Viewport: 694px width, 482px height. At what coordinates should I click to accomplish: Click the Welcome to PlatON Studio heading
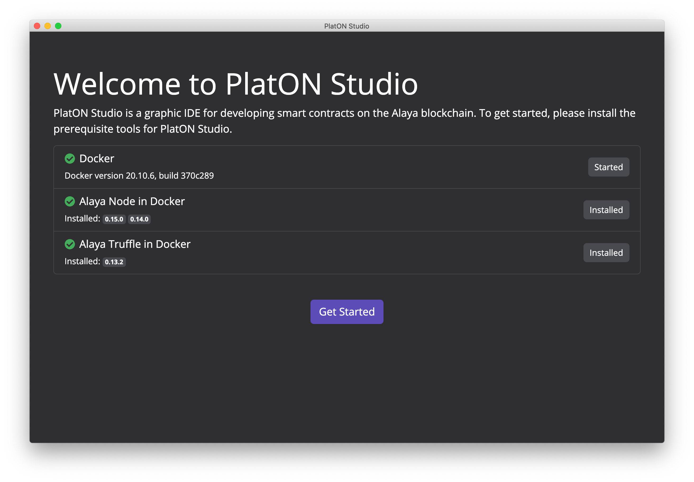pos(235,84)
